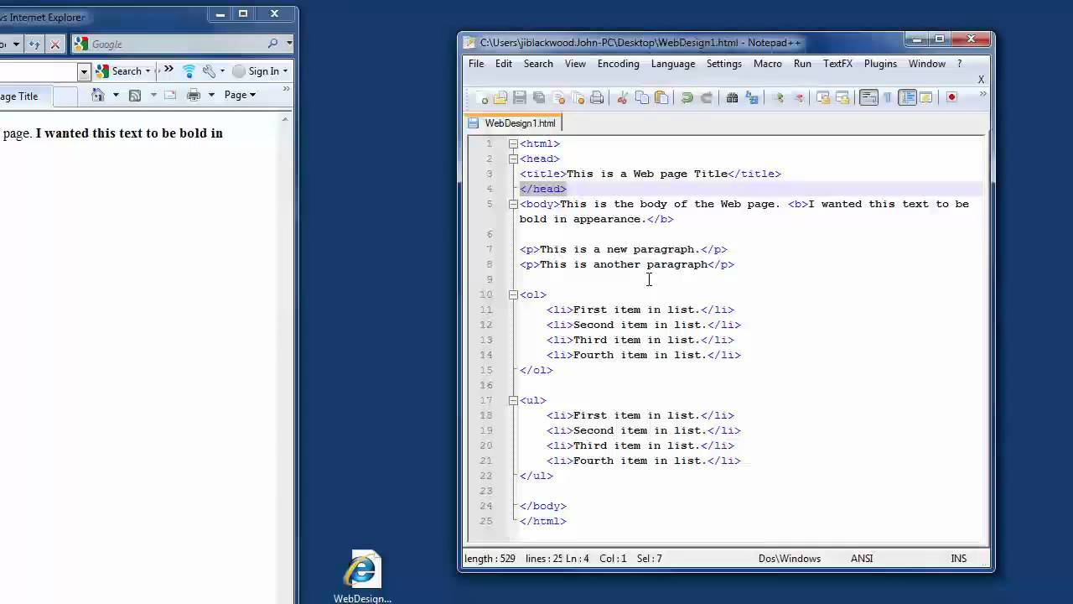Click the Cut scissors icon in Notepad++
Viewport: 1073px width, 604px height.
point(622,97)
